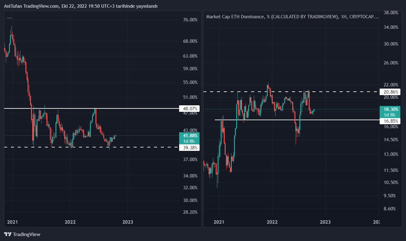The height and width of the screenshot is (241, 406).
Task: Expand the collapsed legend ellipsis on left chart
Action: [10, 17]
